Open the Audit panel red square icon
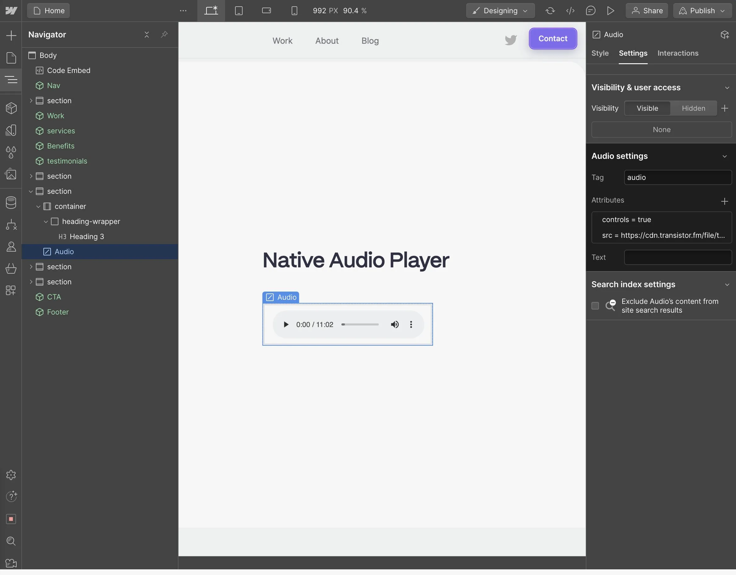This screenshot has width=736, height=575. (11, 519)
